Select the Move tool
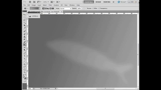The image size is (161, 90). [25, 15]
